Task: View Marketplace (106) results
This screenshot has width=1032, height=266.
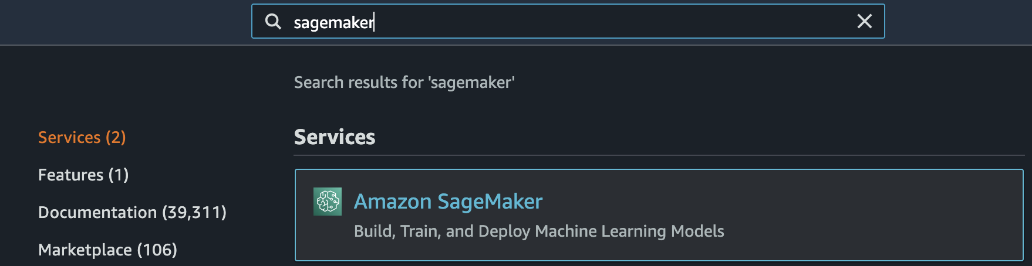Action: [107, 250]
